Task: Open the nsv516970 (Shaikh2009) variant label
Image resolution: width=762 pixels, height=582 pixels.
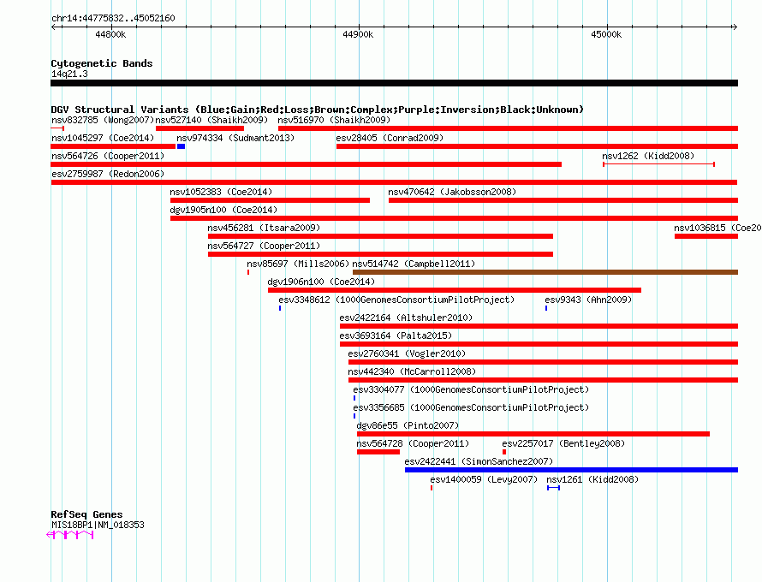Action: tap(334, 120)
